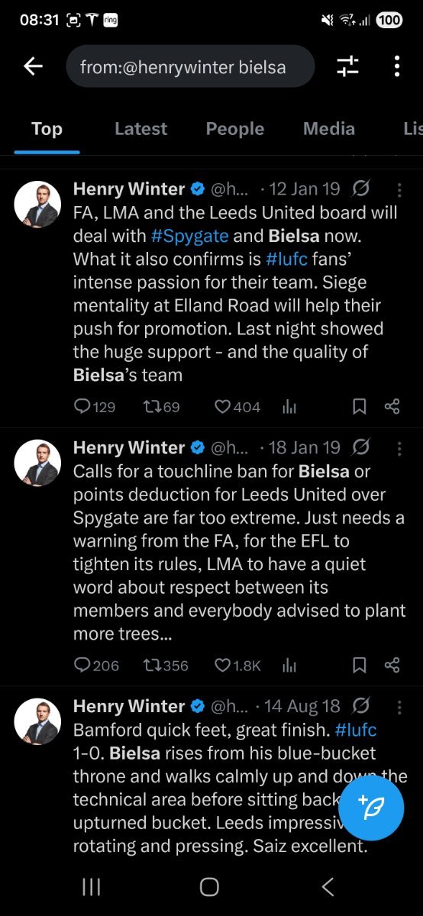Open Henry Winter's avatar on 18 Jan tweet
This screenshot has height=916, width=423.
(38, 463)
